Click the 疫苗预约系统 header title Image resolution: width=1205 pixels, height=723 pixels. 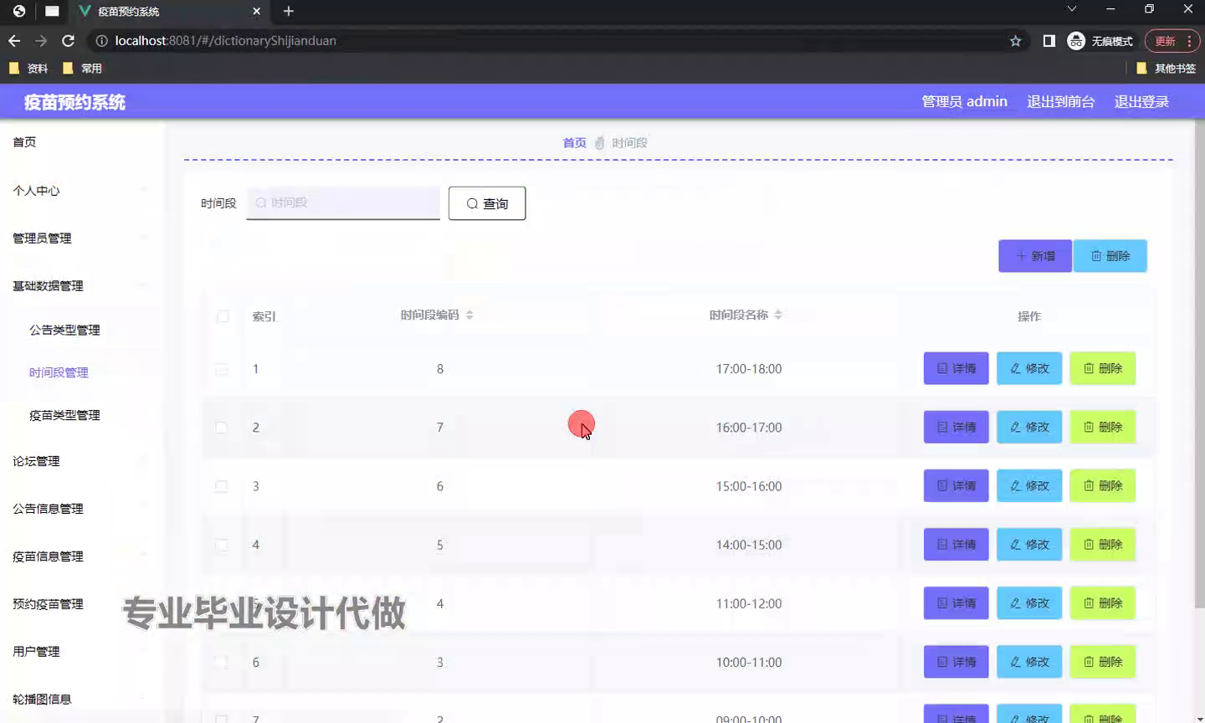pyautogui.click(x=74, y=102)
